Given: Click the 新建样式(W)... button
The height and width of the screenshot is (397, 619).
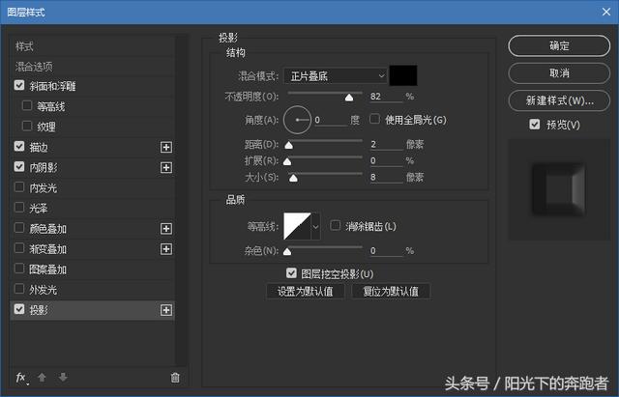Looking at the screenshot, I should pos(559,100).
